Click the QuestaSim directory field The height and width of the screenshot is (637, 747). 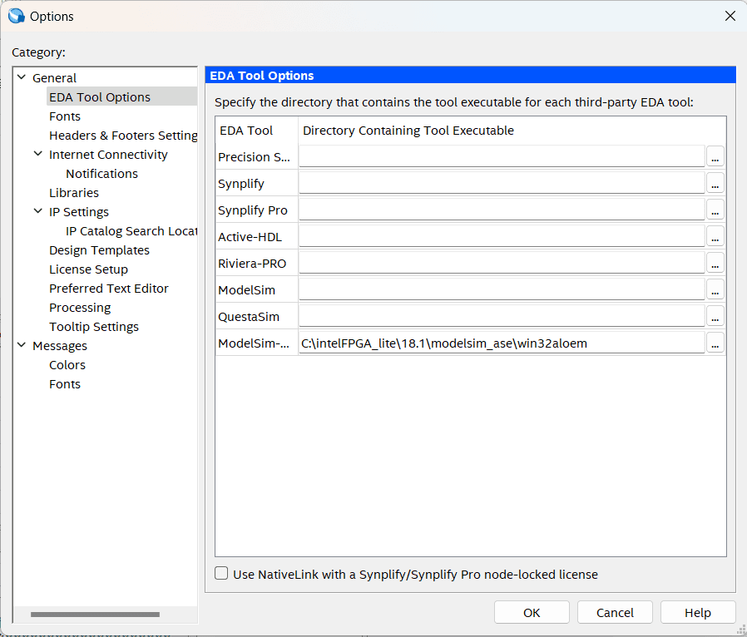click(x=502, y=317)
